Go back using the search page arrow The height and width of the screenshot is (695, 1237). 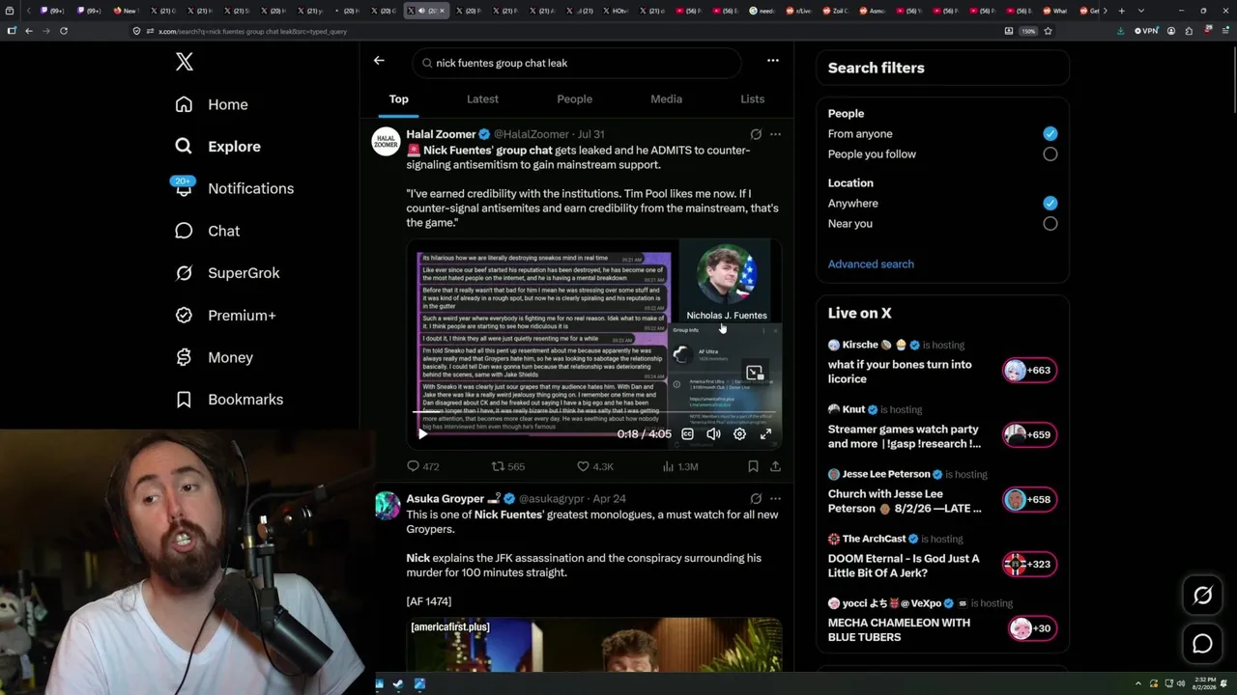[379, 60]
